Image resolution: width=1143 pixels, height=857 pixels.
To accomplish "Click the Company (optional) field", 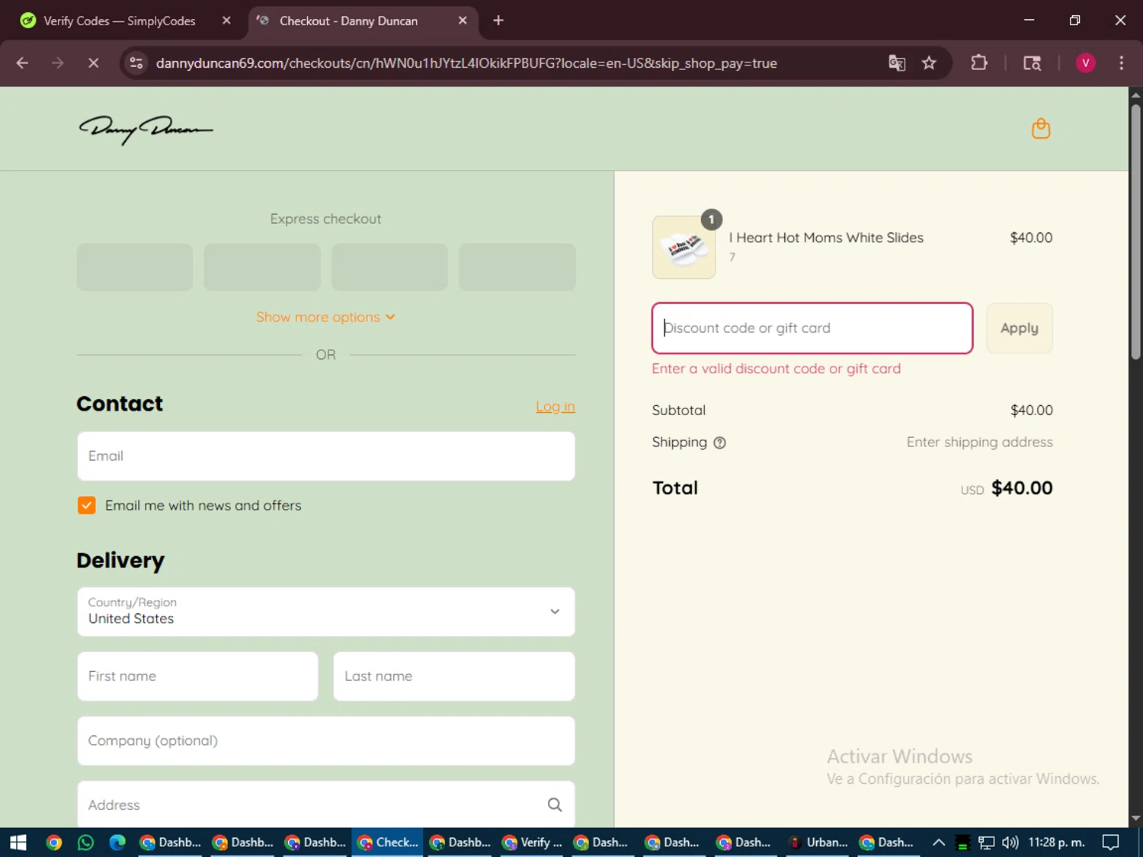I will tap(326, 740).
